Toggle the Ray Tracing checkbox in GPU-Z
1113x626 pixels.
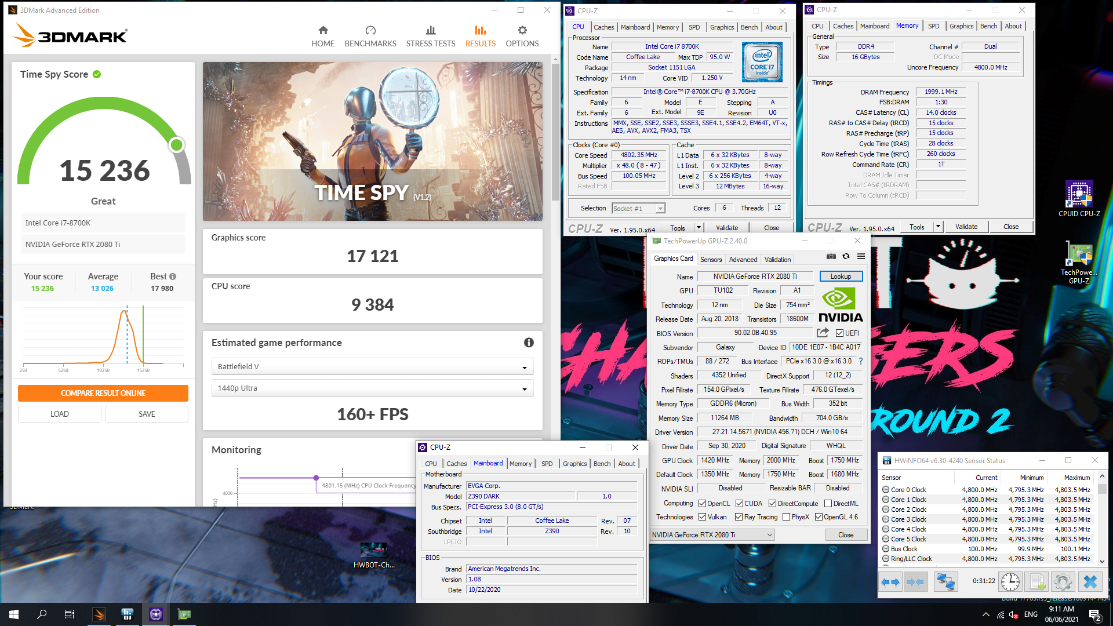pyautogui.click(x=739, y=516)
